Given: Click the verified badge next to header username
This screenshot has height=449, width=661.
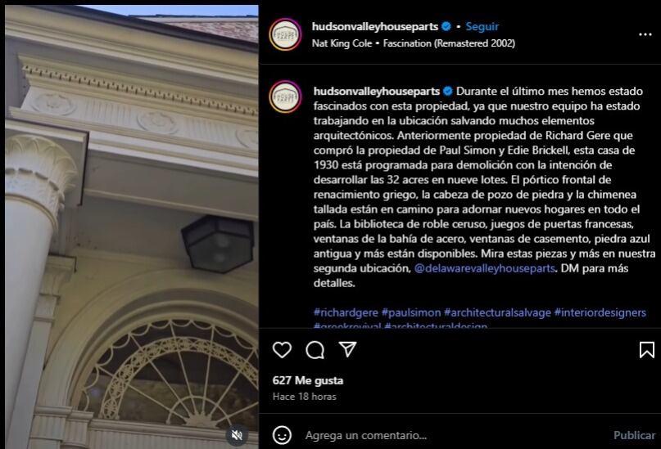Looking at the screenshot, I should (x=446, y=26).
